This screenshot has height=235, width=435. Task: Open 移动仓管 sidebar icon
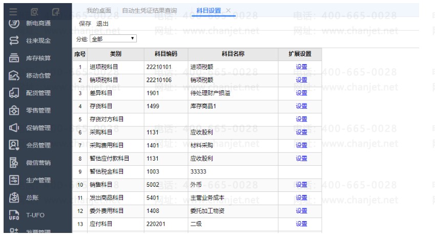coord(14,75)
